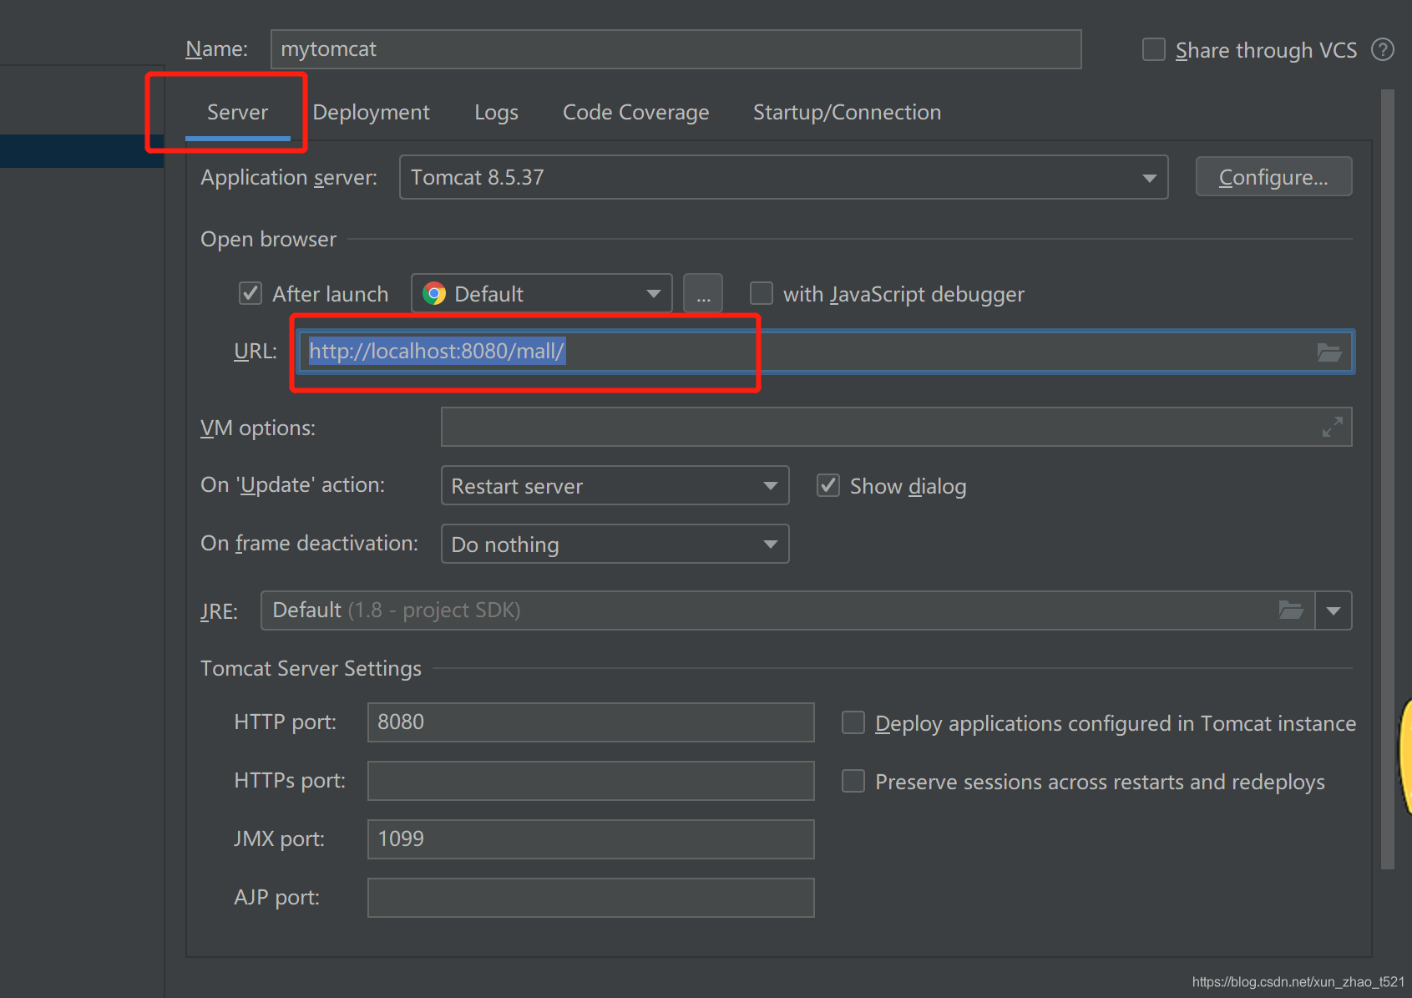Open the help icon beside Share through VCS
This screenshot has width=1412, height=998.
pyautogui.click(x=1383, y=50)
